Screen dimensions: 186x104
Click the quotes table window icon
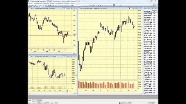pos(145,8)
